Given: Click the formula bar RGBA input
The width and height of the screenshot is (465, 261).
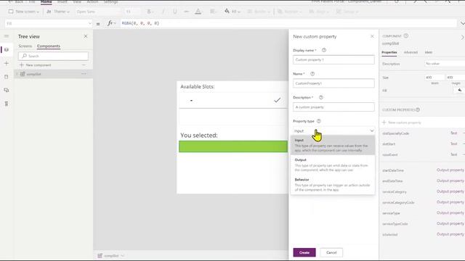Looking at the screenshot, I should (288, 23).
